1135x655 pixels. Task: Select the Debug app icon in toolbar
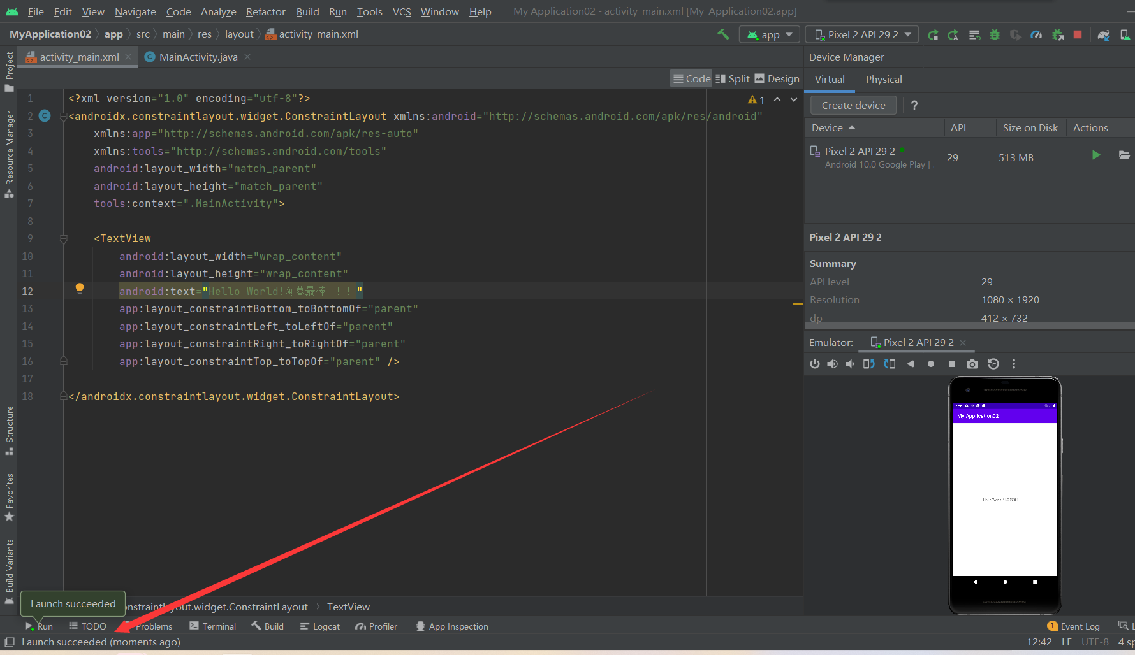995,34
